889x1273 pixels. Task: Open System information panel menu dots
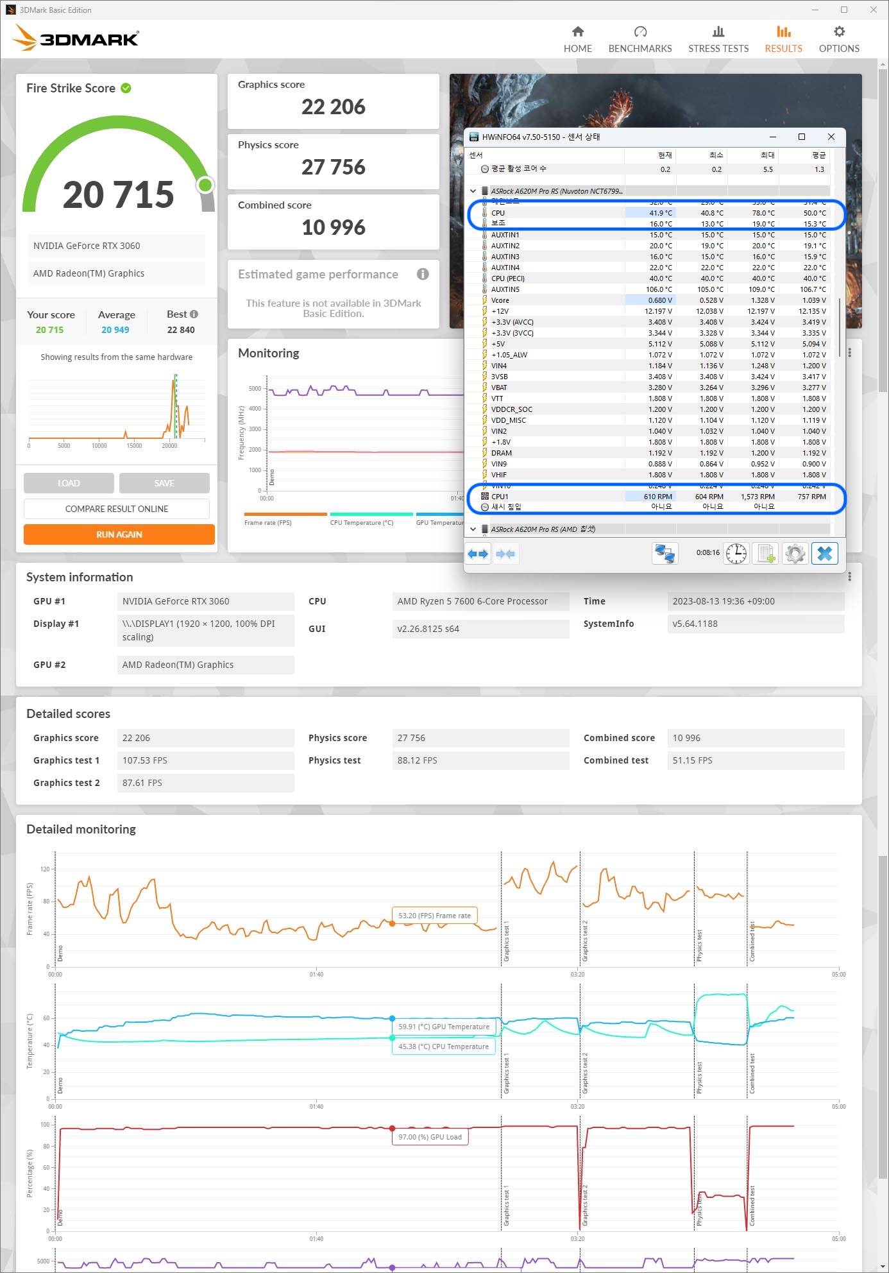pyautogui.click(x=849, y=577)
